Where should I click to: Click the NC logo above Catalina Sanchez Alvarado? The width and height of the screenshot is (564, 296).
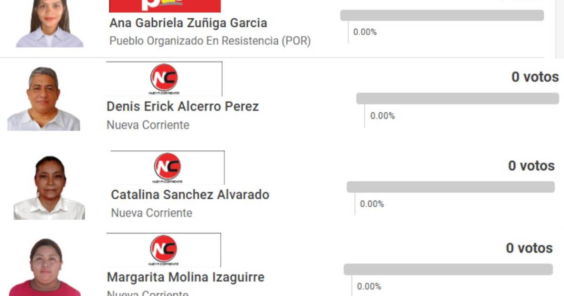(x=167, y=167)
